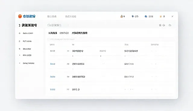Click the folder icon below the header
The height and width of the screenshot is (111, 193).
click(x=170, y=25)
